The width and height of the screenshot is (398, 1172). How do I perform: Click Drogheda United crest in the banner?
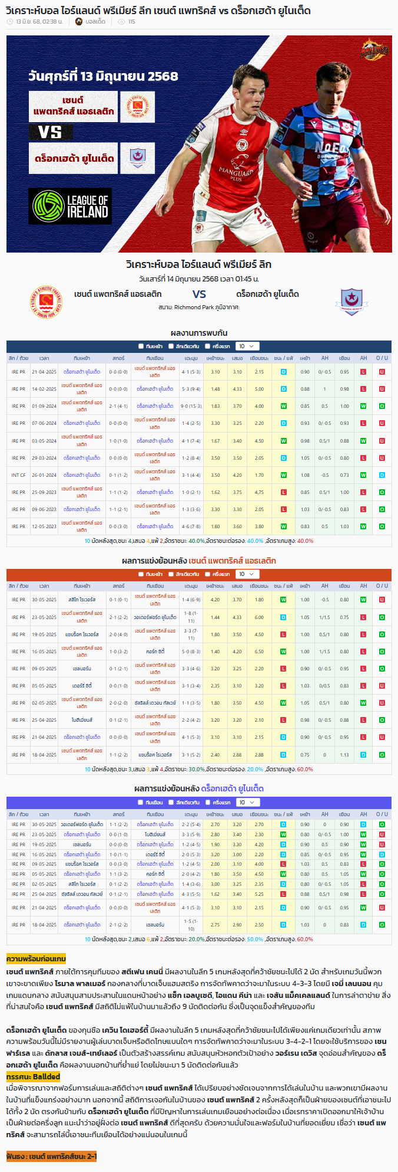138,158
